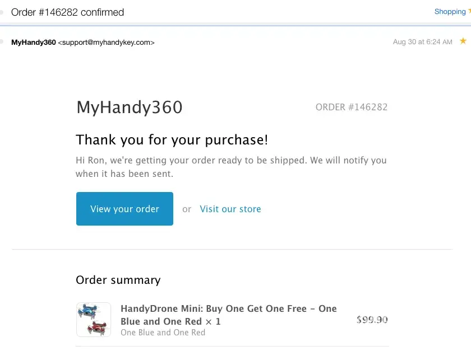Click the View your order button

pyautogui.click(x=124, y=209)
